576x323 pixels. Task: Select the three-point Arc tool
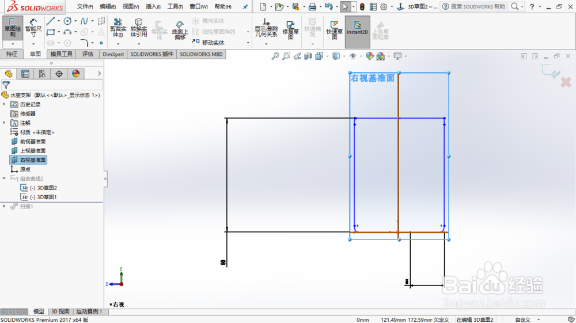pos(67,32)
